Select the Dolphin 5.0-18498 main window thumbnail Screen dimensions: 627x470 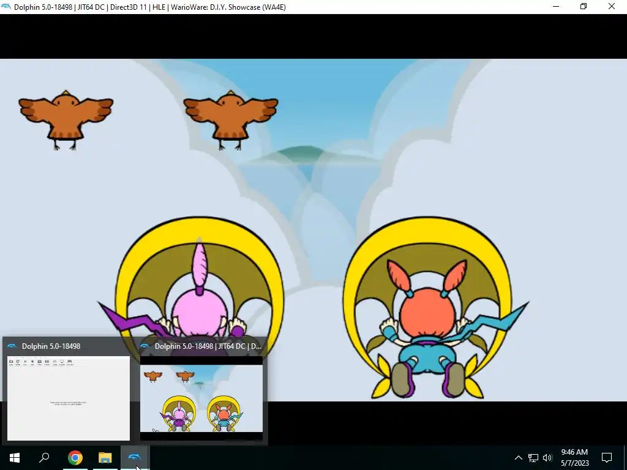coord(69,398)
